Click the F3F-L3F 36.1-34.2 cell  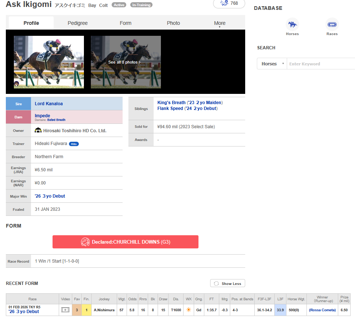click(265, 310)
